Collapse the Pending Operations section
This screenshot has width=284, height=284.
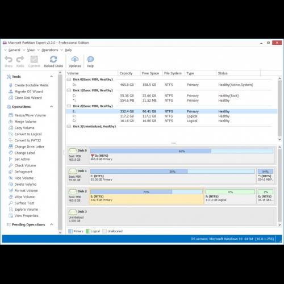pyautogui.click(x=51, y=224)
